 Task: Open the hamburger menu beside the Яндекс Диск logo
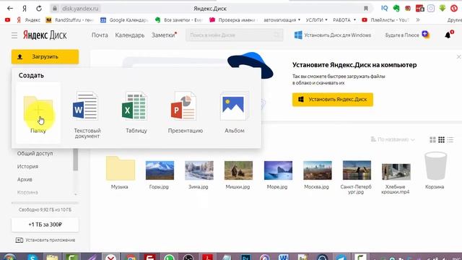click(x=14, y=35)
